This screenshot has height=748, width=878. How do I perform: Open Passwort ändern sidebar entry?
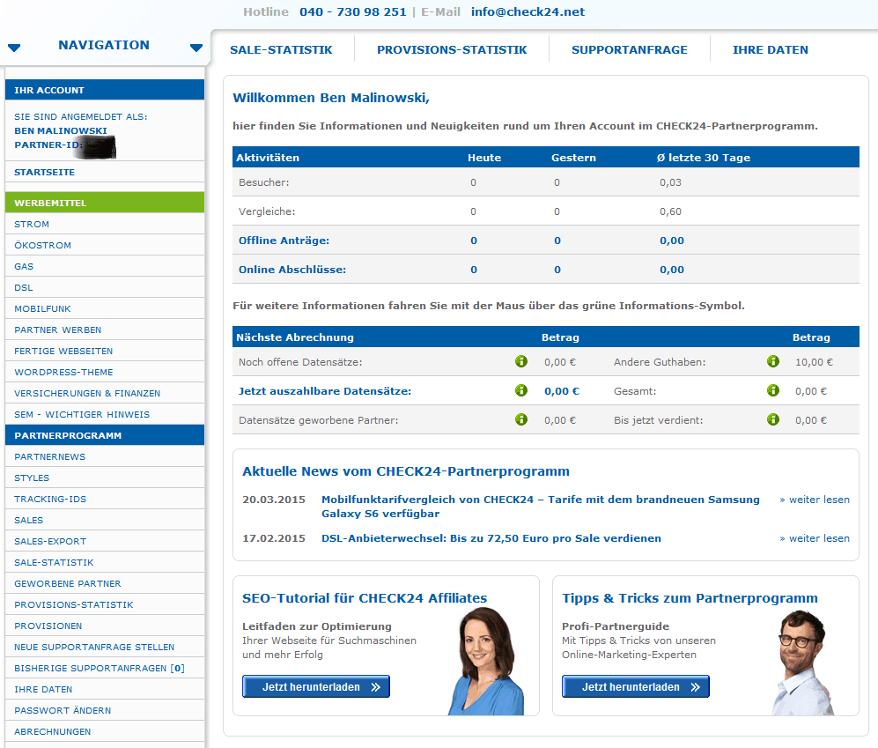105,710
